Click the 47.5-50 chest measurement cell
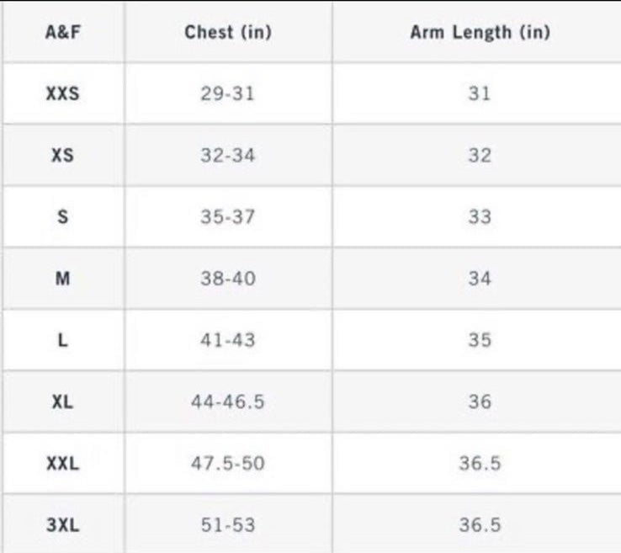 [x=227, y=464]
